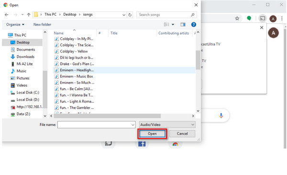Click the Cancel button

182,134
